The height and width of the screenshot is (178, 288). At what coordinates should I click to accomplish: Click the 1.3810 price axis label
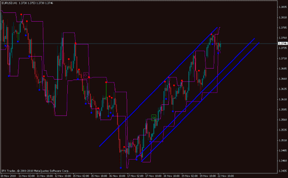(x=282, y=17)
